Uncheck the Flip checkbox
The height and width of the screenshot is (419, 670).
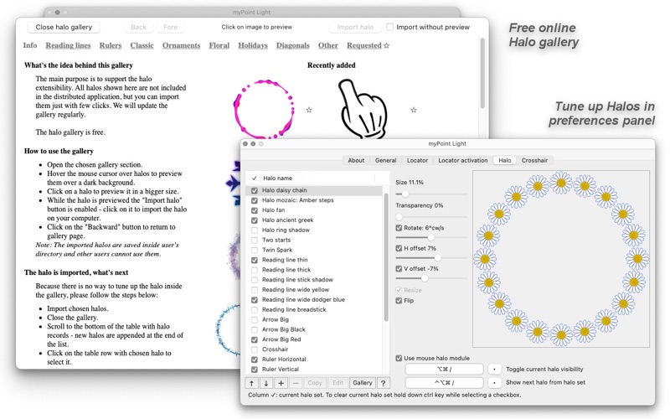[399, 301]
